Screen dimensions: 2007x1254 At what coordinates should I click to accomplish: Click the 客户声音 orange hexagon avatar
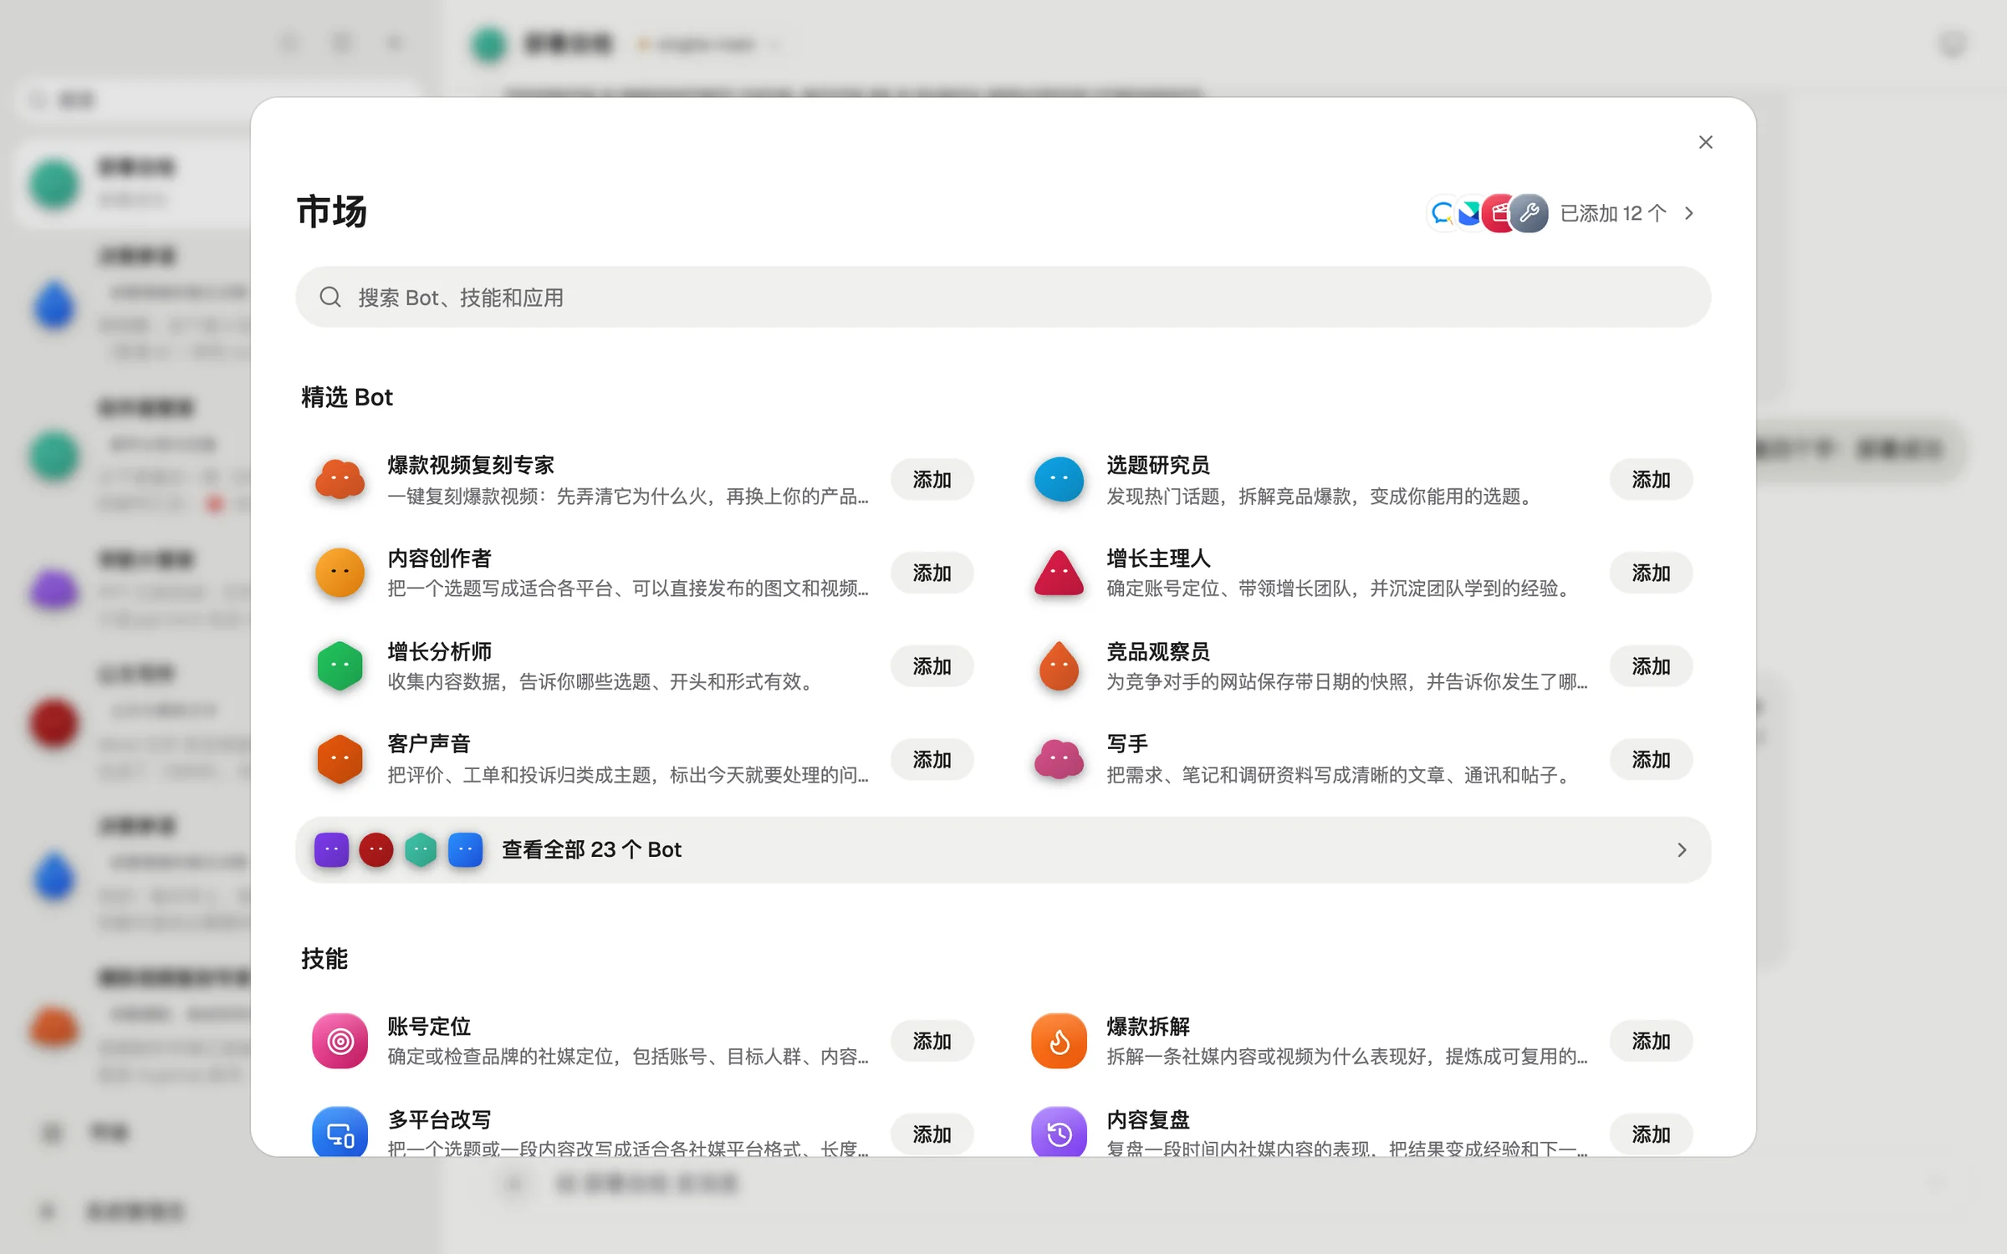pos(340,759)
